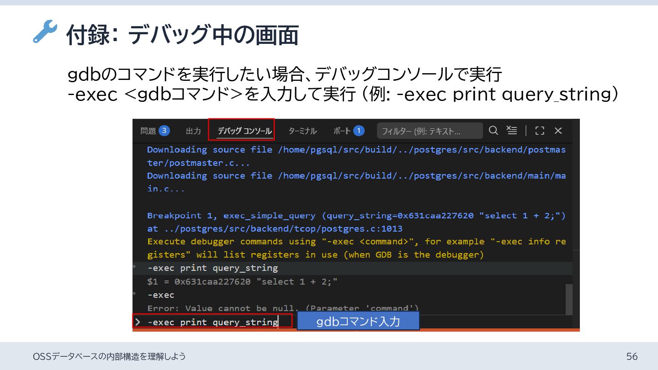Image resolution: width=658 pixels, height=370 pixels.
Task: Click the "Breakpoint 1, exec_simple_query" output line
Action: click(x=356, y=216)
